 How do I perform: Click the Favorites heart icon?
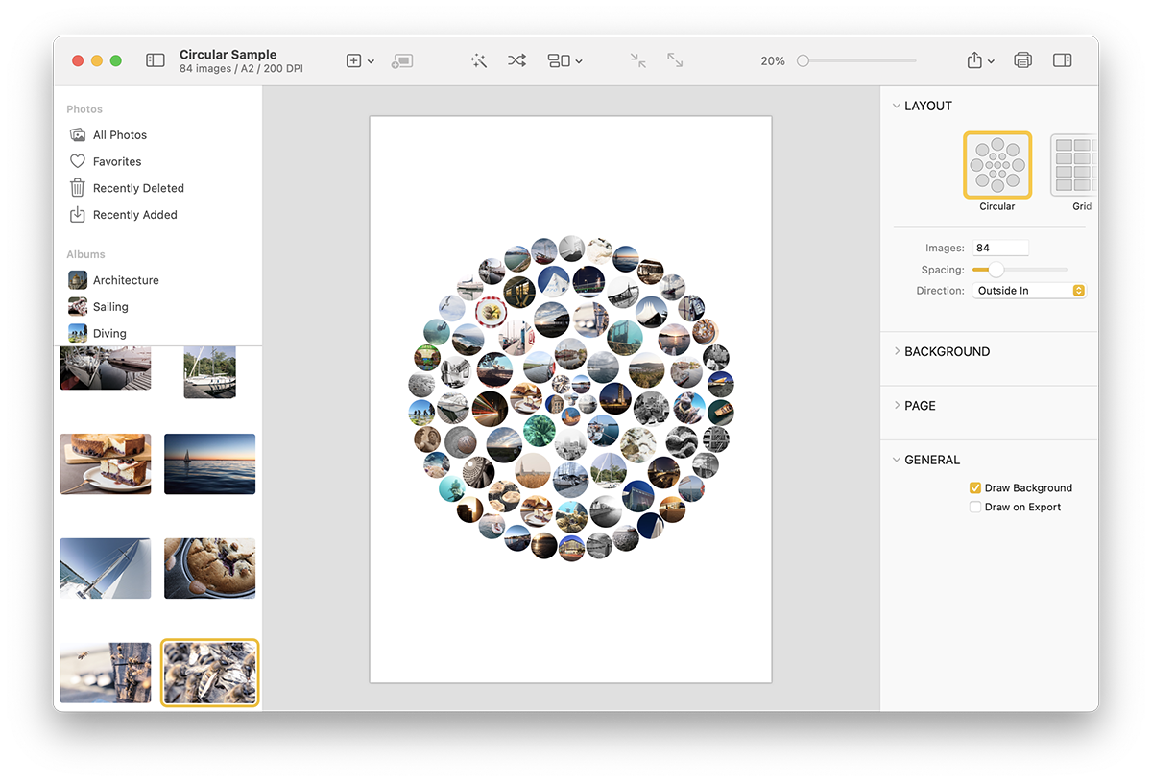tap(78, 162)
